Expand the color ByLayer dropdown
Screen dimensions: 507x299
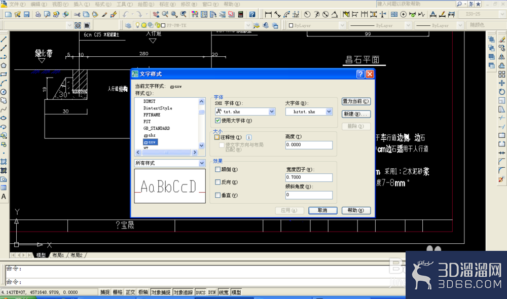point(342,25)
